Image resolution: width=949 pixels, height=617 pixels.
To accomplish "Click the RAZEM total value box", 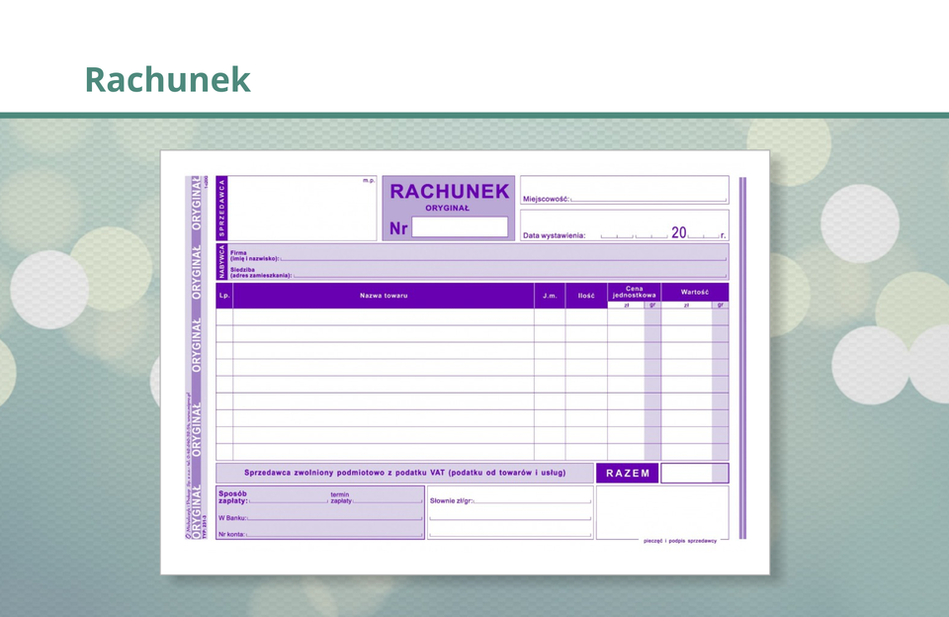I will click(694, 474).
